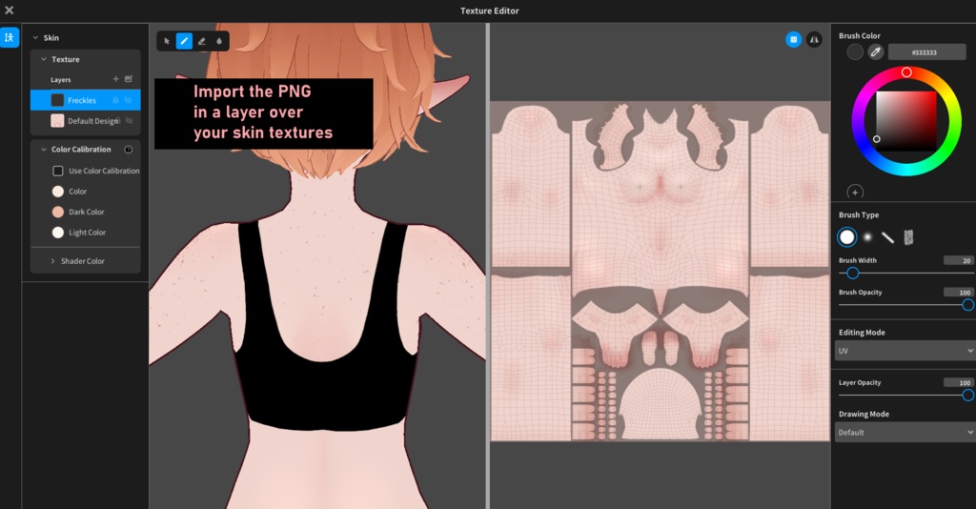Lock the Default Design layer
Image resolution: width=976 pixels, height=509 pixels.
tap(117, 121)
